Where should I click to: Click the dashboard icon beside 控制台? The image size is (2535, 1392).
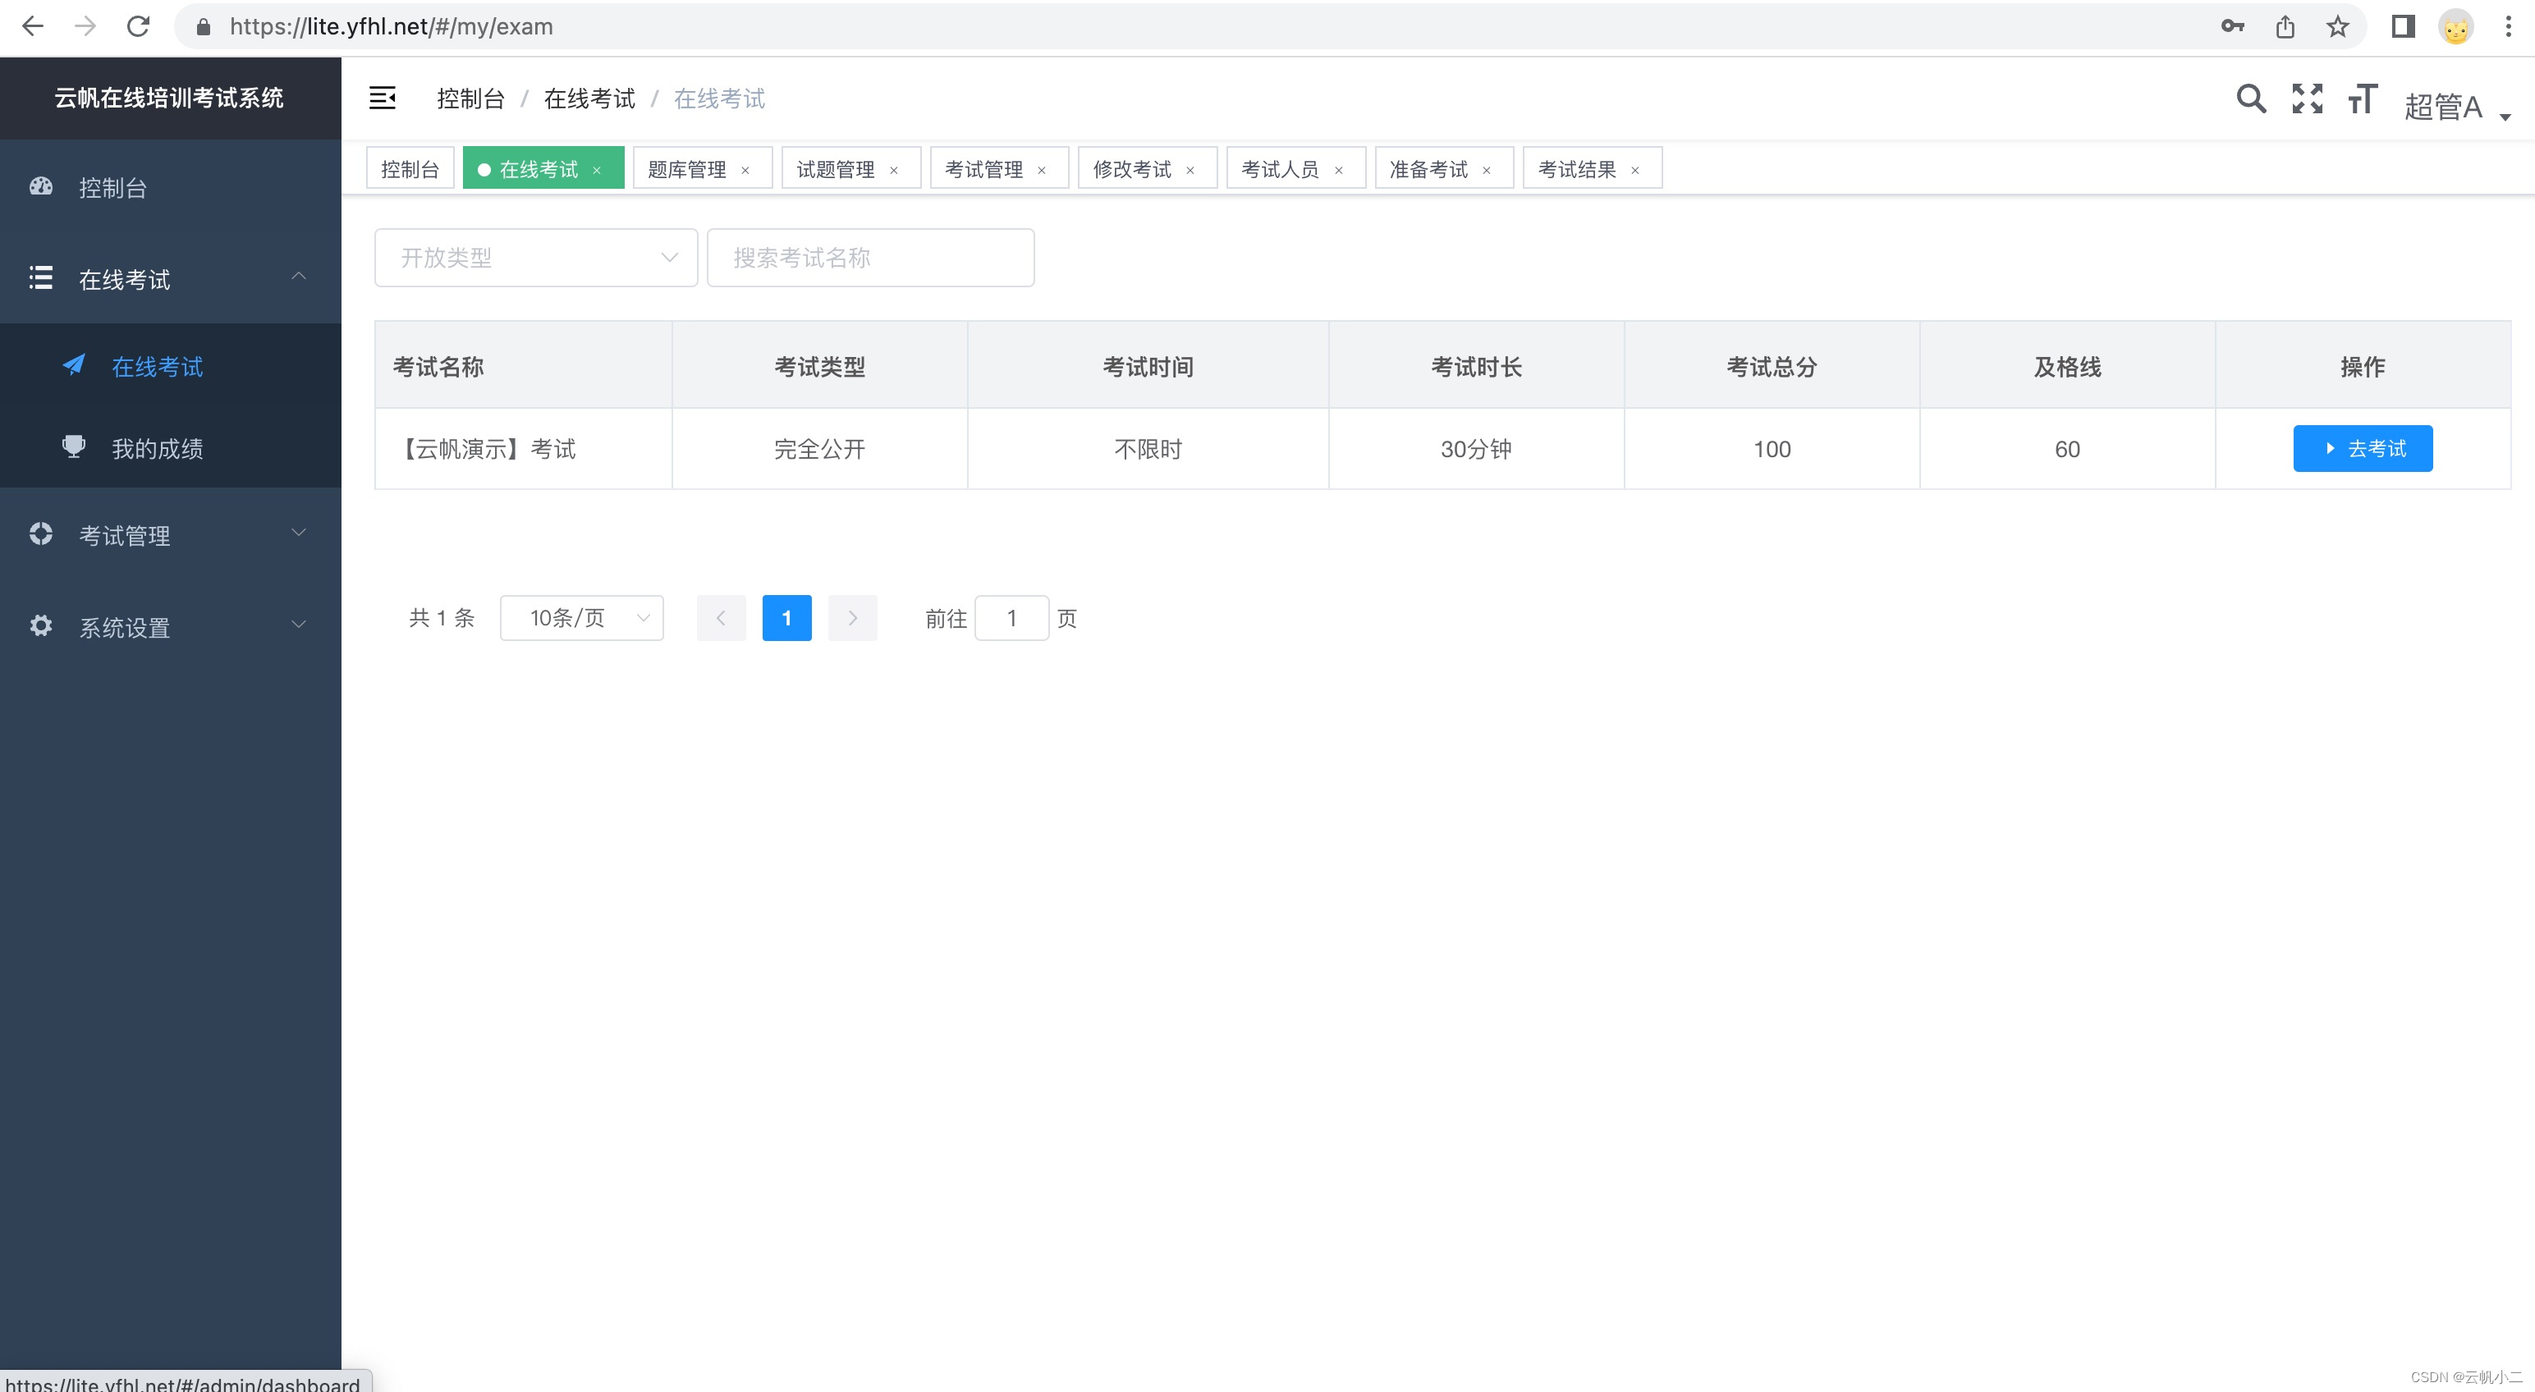coord(41,187)
